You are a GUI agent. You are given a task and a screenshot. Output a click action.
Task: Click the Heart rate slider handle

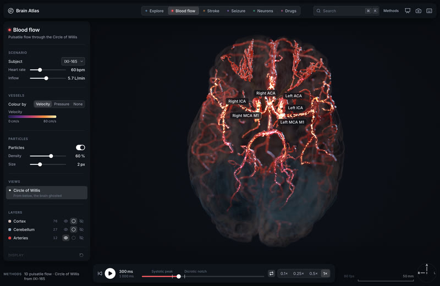pos(40,70)
